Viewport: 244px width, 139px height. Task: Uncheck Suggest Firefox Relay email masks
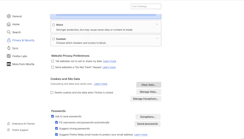(56, 134)
